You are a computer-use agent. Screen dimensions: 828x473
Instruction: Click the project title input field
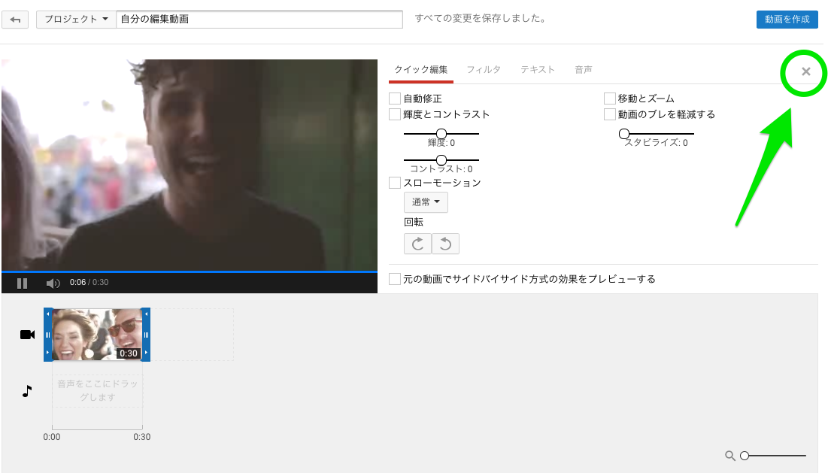[259, 20]
